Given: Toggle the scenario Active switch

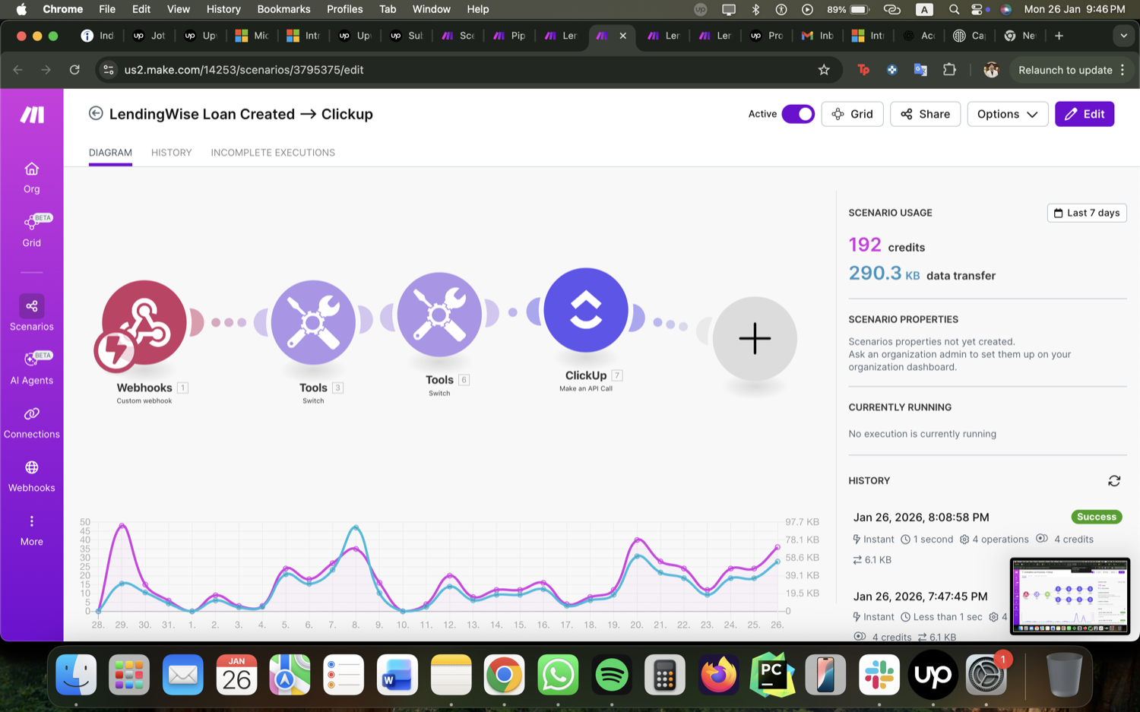Looking at the screenshot, I should [x=798, y=114].
